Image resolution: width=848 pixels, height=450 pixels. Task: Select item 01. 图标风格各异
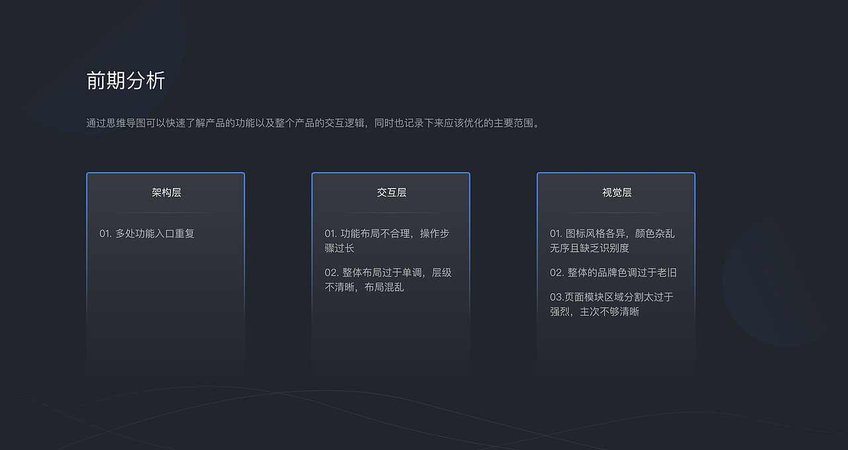[612, 241]
